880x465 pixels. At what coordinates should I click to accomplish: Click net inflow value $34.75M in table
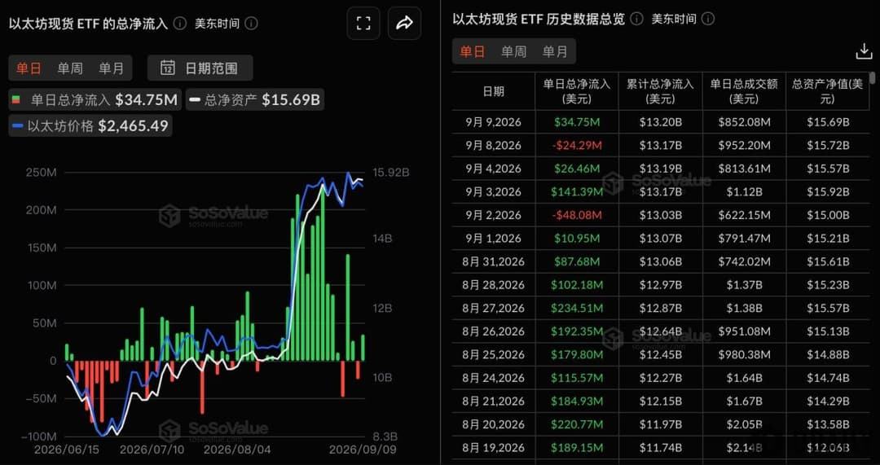[x=576, y=121]
